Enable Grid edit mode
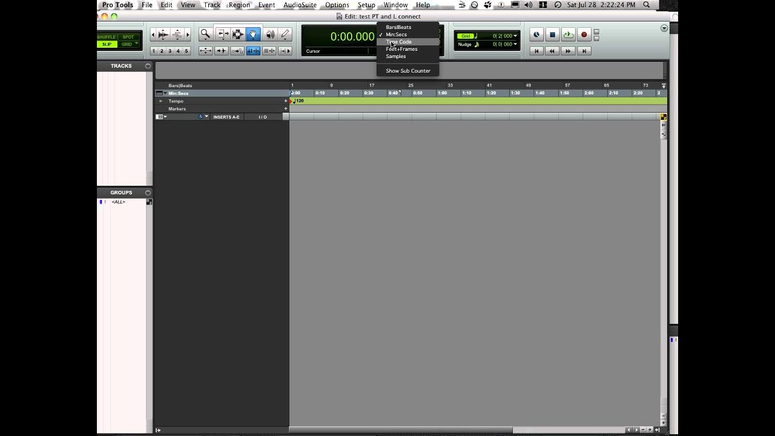 pyautogui.click(x=128, y=44)
